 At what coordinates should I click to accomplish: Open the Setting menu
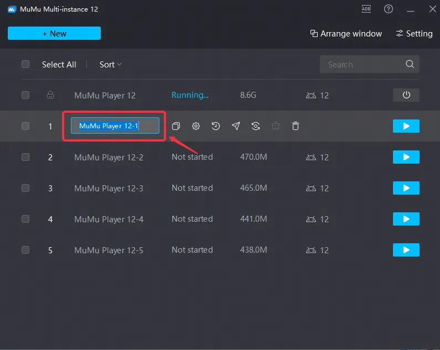[414, 34]
